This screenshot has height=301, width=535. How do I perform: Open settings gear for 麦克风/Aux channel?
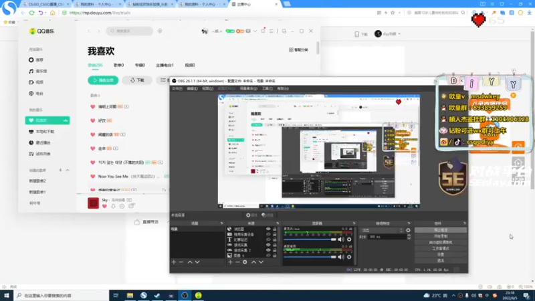349,239
